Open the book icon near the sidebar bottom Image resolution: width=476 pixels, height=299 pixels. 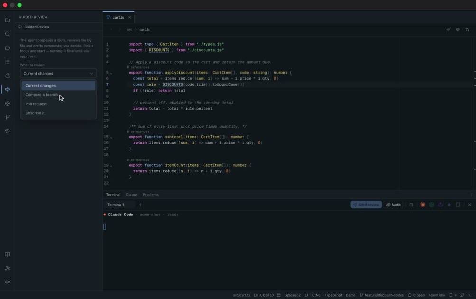point(8,255)
